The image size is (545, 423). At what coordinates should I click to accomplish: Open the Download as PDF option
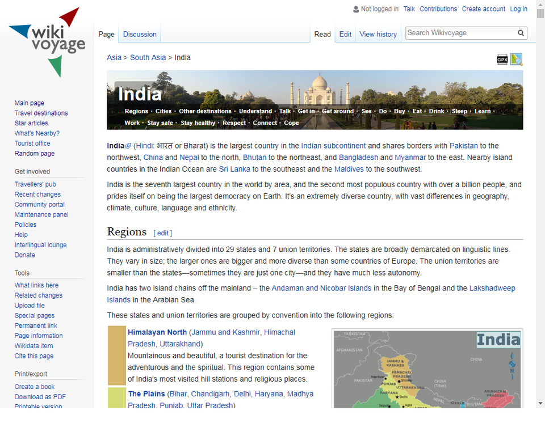click(x=40, y=396)
